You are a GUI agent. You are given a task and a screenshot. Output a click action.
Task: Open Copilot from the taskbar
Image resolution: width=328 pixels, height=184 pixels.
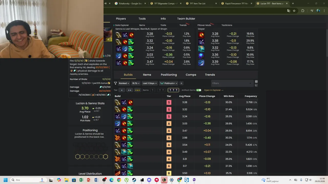(x=59, y=180)
